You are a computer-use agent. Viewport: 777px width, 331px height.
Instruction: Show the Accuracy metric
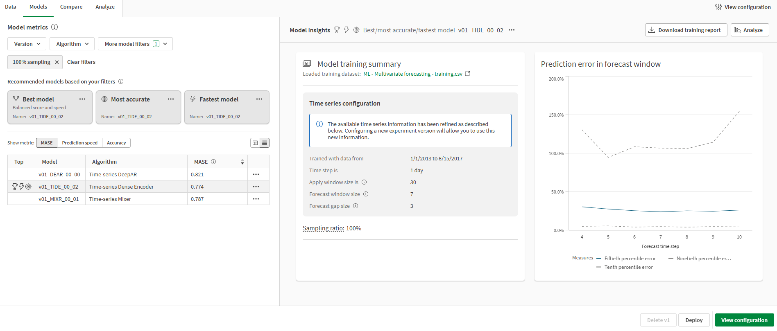(x=116, y=143)
